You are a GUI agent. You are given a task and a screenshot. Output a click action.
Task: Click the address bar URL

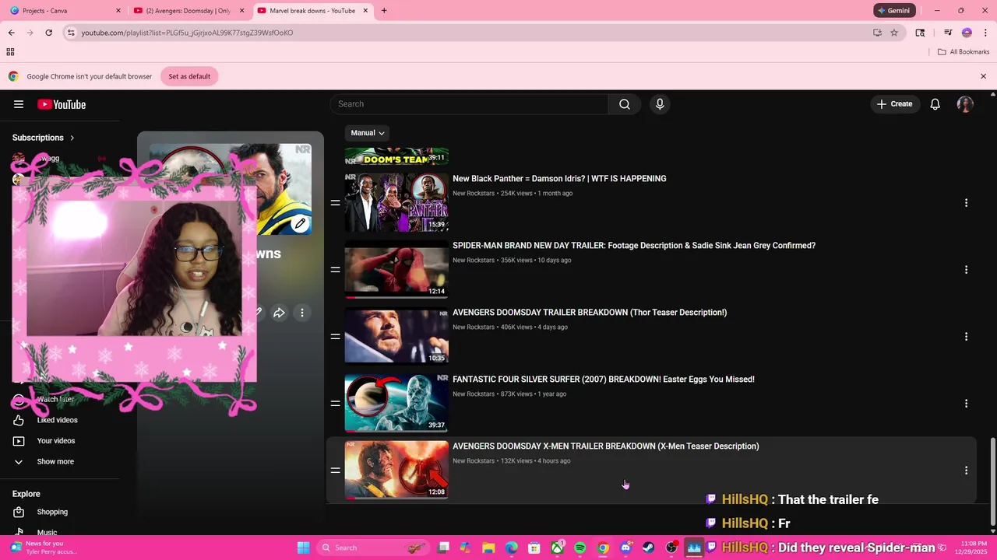(187, 33)
